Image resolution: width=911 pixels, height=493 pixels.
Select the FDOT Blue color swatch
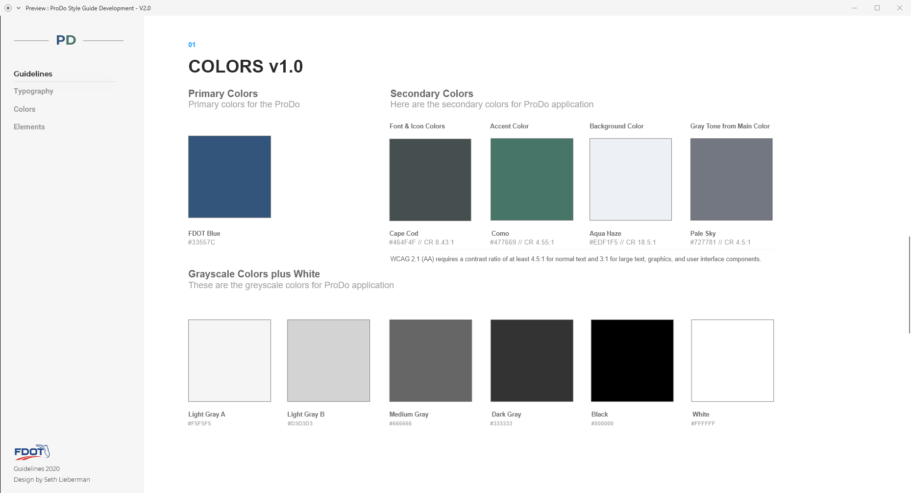(229, 177)
